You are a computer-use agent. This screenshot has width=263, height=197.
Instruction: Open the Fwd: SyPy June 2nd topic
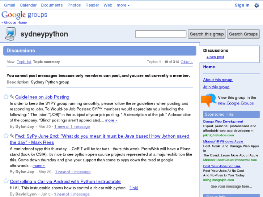pyautogui.click(x=99, y=139)
